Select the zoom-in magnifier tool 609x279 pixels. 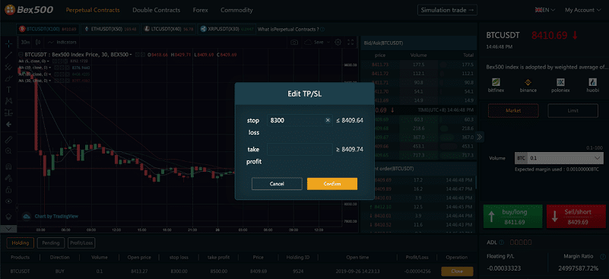[x=9, y=151]
